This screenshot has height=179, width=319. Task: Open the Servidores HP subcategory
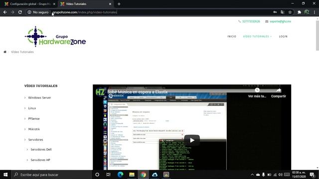[x=40, y=160]
